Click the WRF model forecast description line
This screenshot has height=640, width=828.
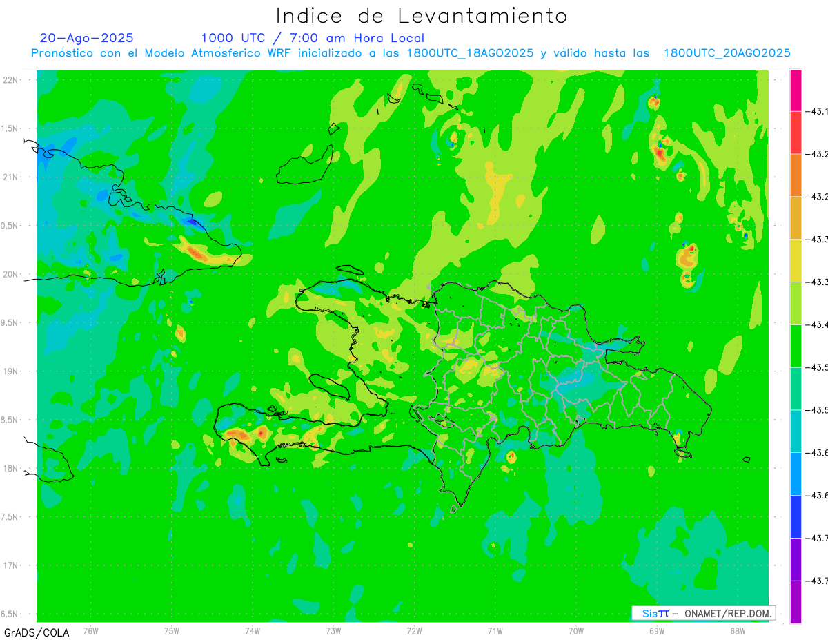coord(411,53)
